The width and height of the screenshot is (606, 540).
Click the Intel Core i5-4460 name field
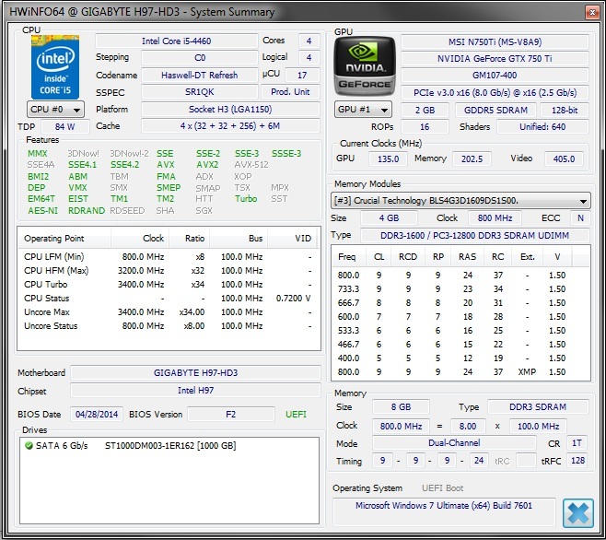click(x=177, y=41)
